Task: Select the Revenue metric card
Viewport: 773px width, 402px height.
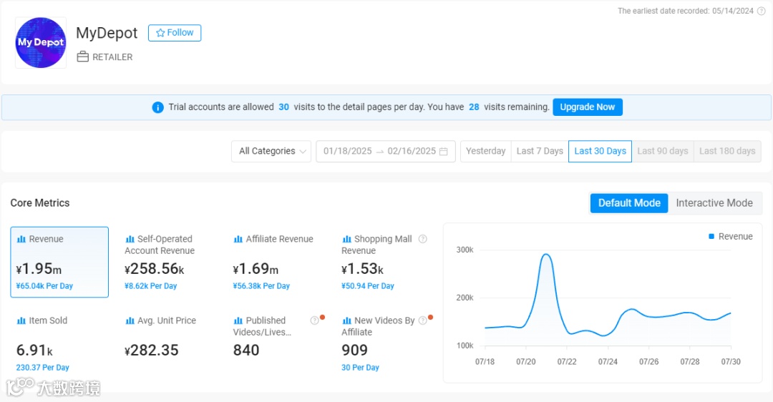Action: [x=59, y=262]
